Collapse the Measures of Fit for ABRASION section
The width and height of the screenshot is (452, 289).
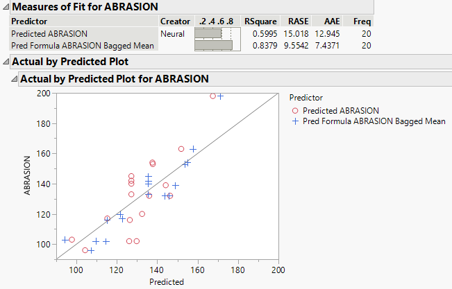pos(4,7)
